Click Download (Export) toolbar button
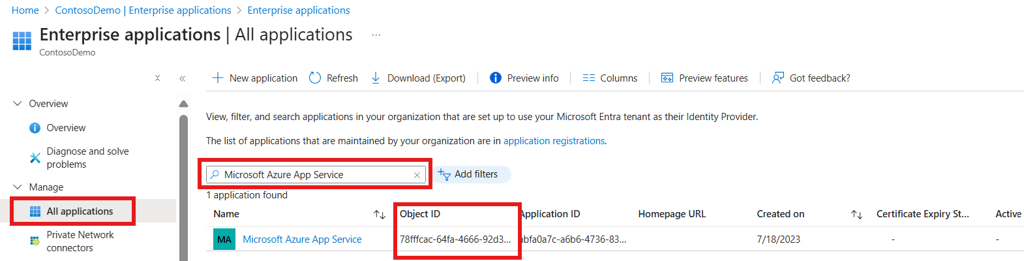Screen dimensions: 1024x261 (418, 78)
